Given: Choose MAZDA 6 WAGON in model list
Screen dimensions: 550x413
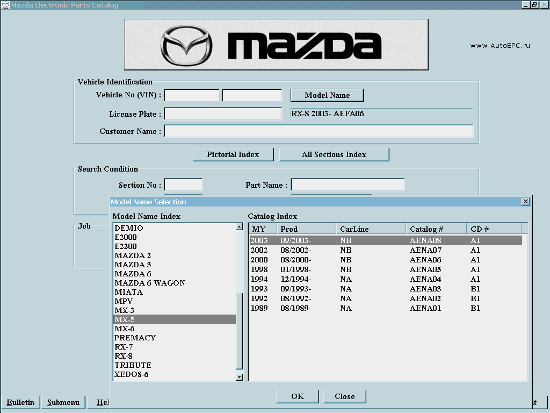Looking at the screenshot, I should pyautogui.click(x=175, y=283).
